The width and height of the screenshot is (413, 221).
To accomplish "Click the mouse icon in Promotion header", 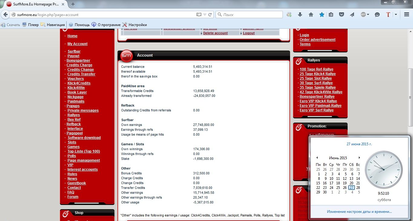I will (x=298, y=127).
